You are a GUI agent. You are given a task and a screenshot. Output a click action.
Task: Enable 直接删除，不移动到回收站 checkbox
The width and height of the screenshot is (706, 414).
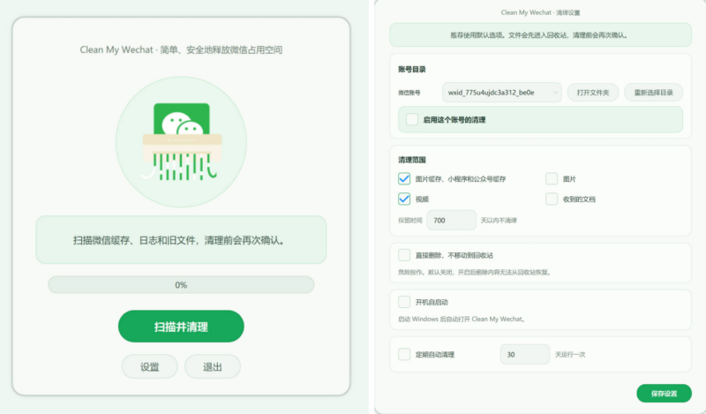coord(404,255)
